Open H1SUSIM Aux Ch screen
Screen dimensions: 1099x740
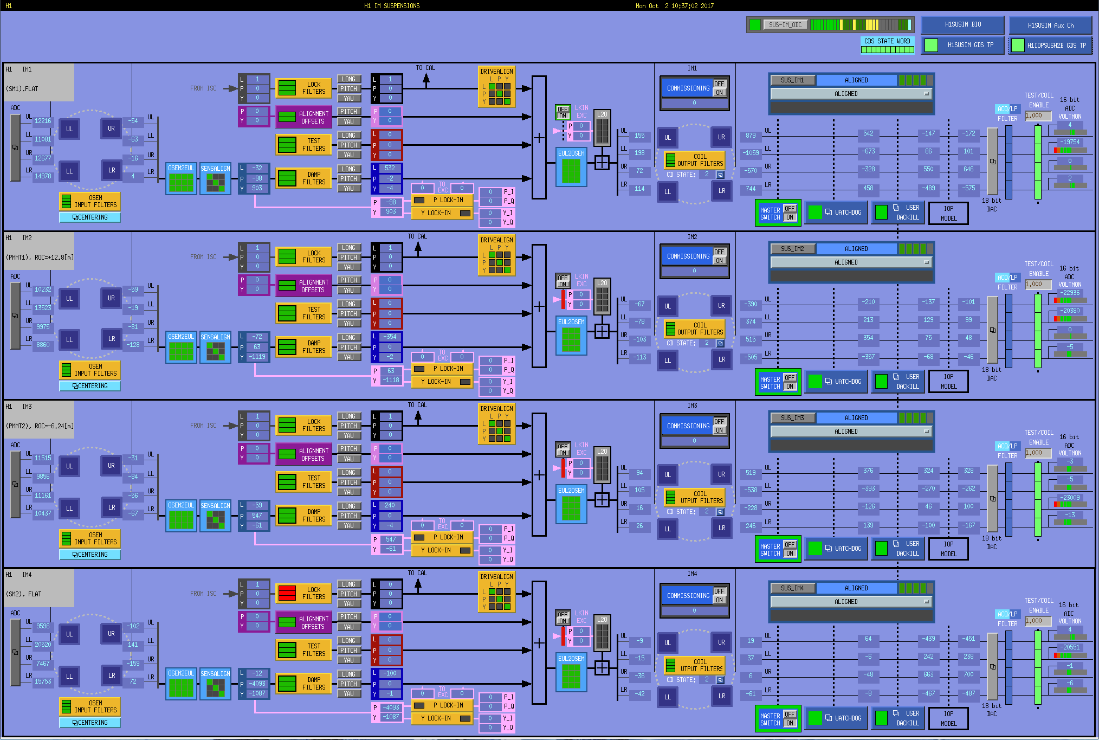1050,25
